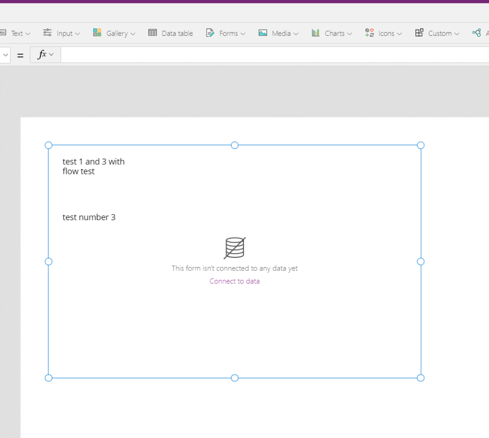The image size is (489, 438).
Task: Expand the Input menu chevron
Action: (78, 34)
